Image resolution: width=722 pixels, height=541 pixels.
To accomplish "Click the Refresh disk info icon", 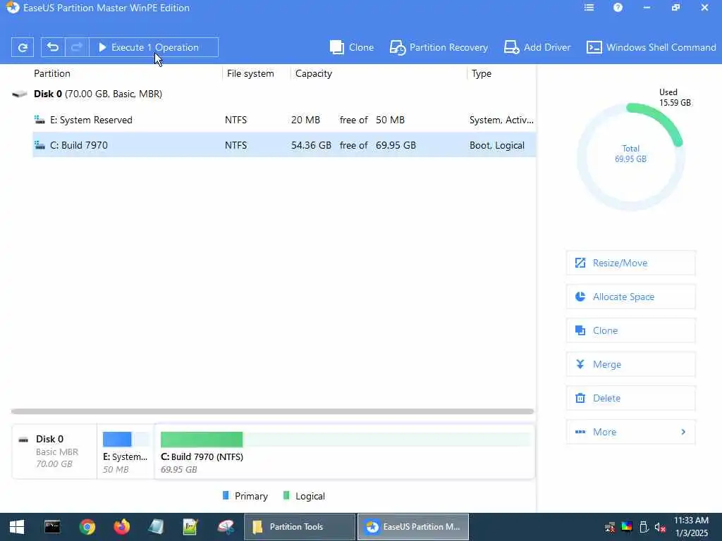I will point(22,47).
